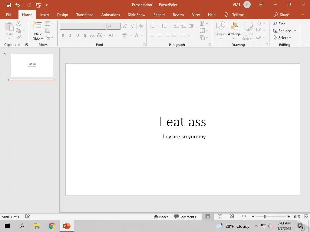Viewport: 310px width, 232px height.
Task: Toggle the Comments pane
Action: click(185, 217)
